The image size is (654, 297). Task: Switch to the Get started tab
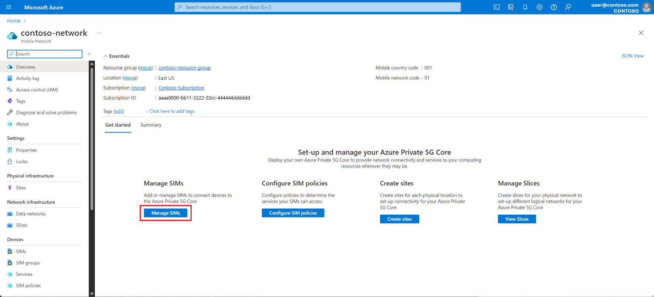(x=118, y=125)
